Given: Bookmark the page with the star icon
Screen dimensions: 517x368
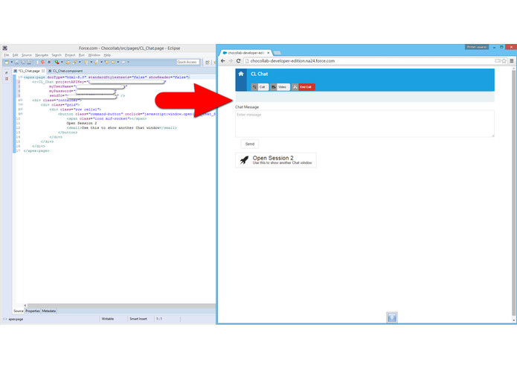Looking at the screenshot, I should point(504,61).
